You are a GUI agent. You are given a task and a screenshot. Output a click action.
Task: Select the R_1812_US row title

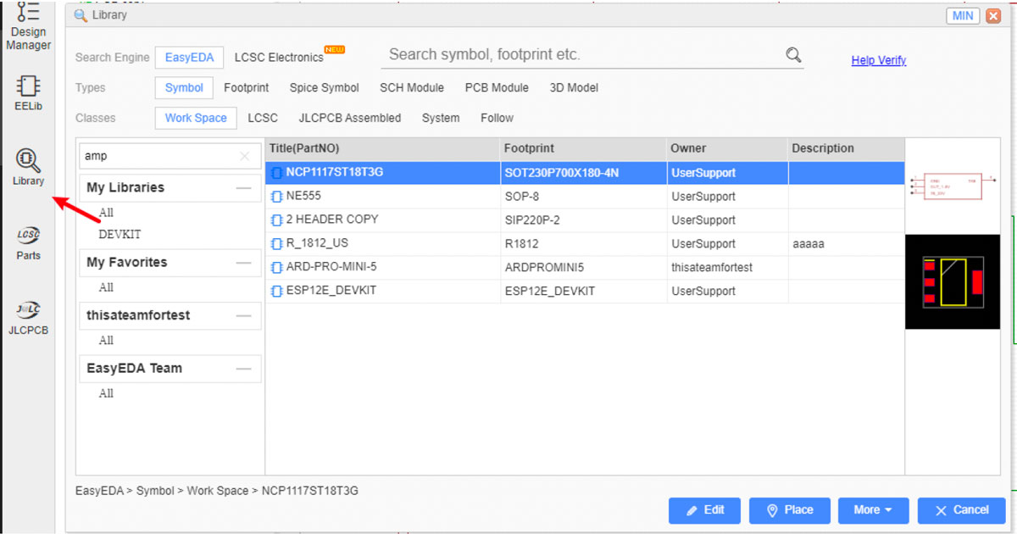point(316,243)
